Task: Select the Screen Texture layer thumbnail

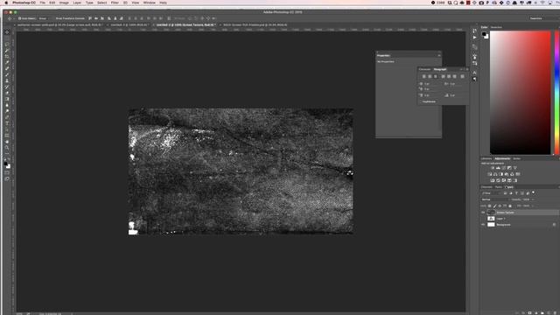Action: 491,213
